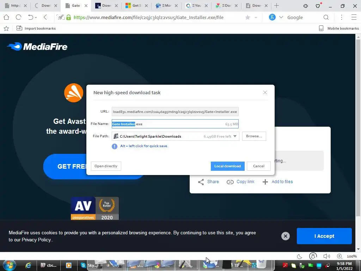Toggle night mode moon icon in status bar
Viewport: 361px width, 271px height.
click(x=300, y=256)
